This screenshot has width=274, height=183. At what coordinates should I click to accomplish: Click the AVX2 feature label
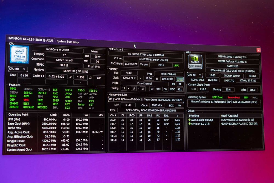(x=68, y=94)
